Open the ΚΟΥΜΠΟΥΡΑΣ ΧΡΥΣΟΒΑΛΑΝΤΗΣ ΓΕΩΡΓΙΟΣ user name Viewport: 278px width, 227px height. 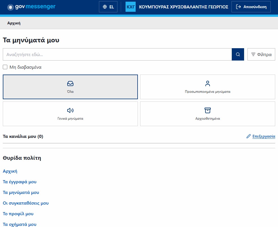(x=184, y=7)
